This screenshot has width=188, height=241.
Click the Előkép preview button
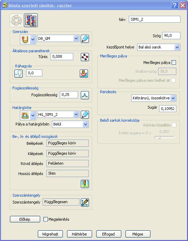[x=25, y=219]
